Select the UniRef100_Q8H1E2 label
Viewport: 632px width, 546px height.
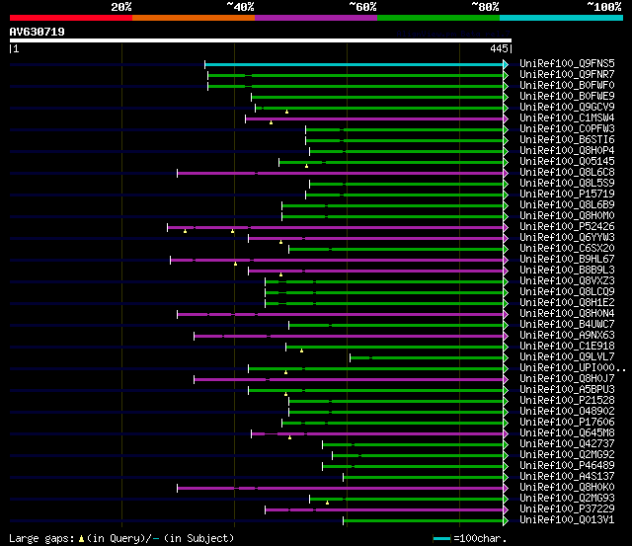[567, 302]
